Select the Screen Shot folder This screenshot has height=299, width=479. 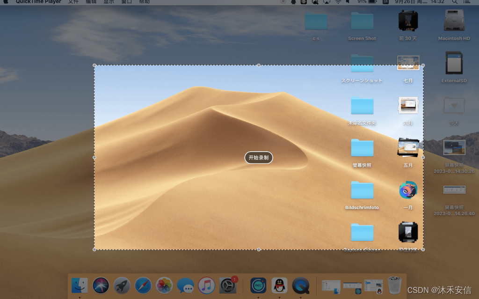[362, 21]
